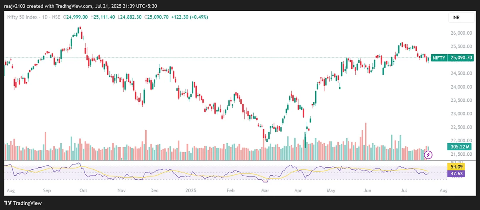This screenshot has height=210, width=480.
Task: Click the NIFTY price label tag
Action: tap(440, 57)
